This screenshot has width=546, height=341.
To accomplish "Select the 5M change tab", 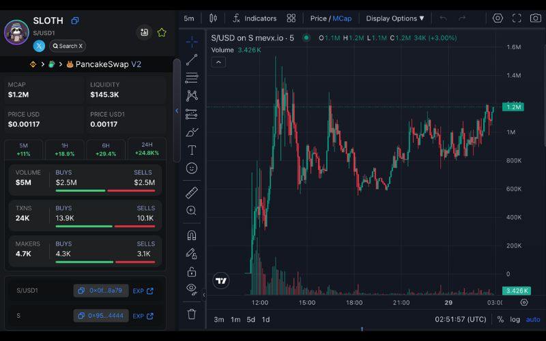I will click(23, 149).
